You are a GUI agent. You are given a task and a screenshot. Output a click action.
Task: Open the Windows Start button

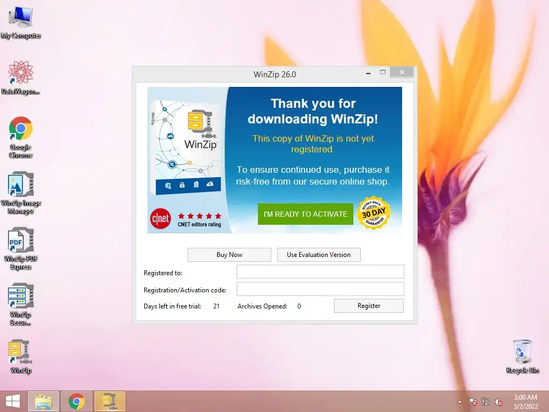(x=13, y=401)
